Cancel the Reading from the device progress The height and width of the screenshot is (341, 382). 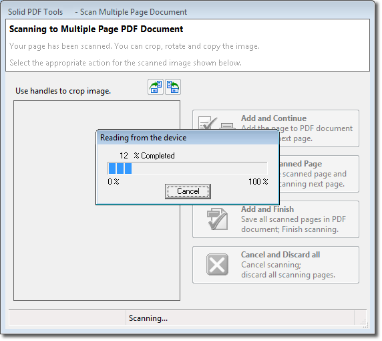188,191
